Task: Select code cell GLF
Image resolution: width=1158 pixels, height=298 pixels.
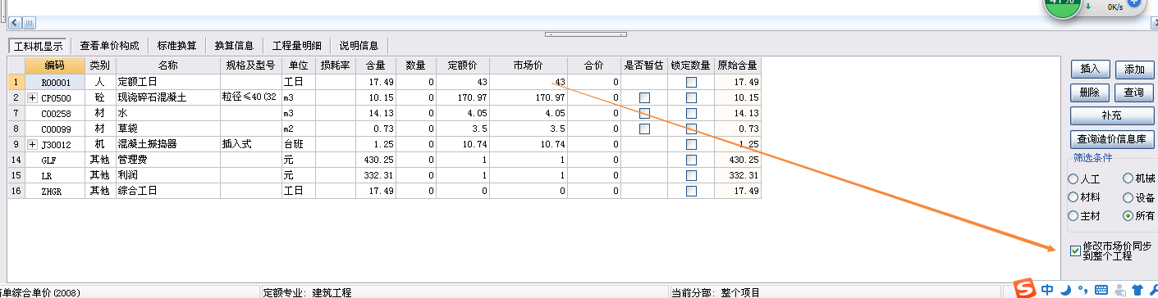Action: [54, 160]
